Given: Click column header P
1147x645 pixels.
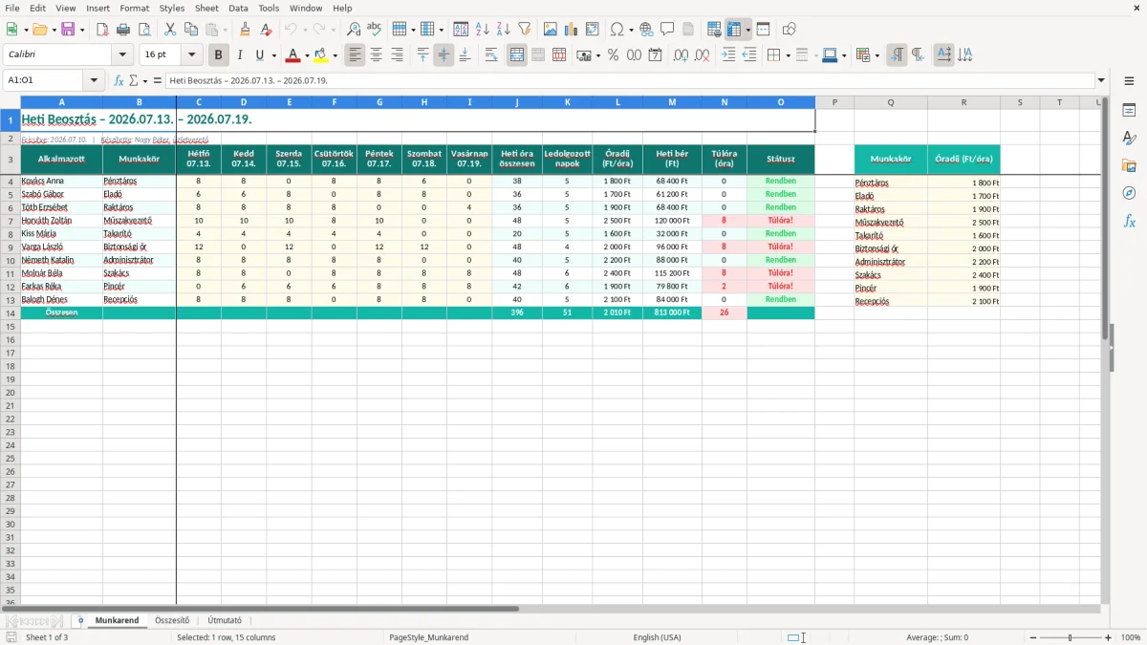Looking at the screenshot, I should [x=834, y=102].
